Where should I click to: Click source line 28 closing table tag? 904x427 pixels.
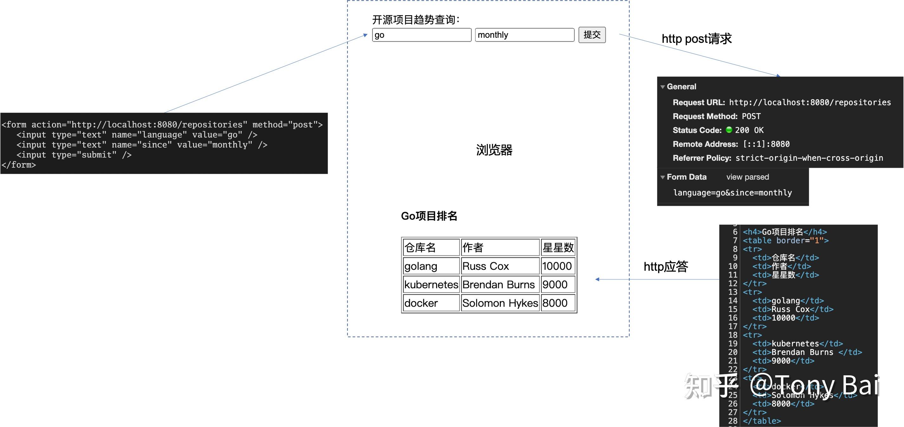(762, 421)
